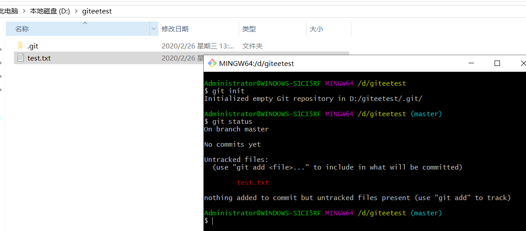Click "Initialized empty Git repository" output line
526x231 pixels.
click(x=313, y=99)
